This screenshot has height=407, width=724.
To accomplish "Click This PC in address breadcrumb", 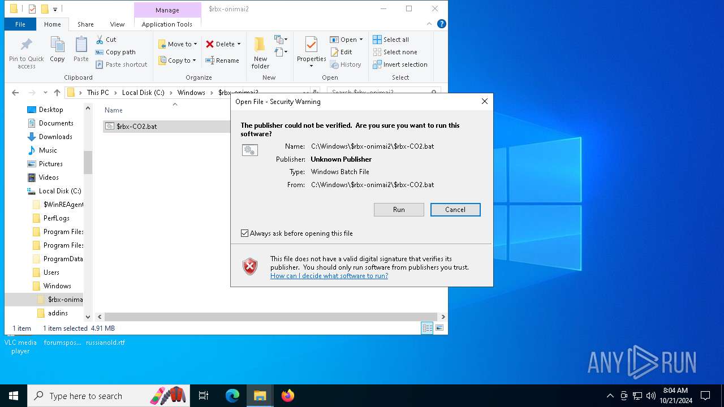I will (98, 93).
